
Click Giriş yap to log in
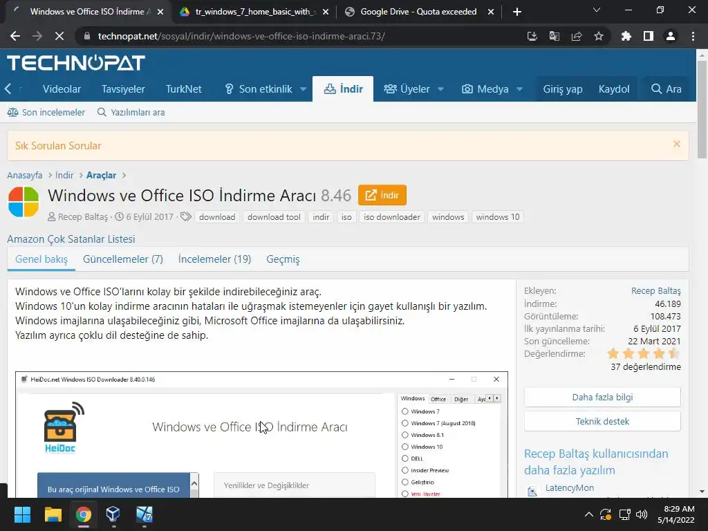tap(563, 89)
